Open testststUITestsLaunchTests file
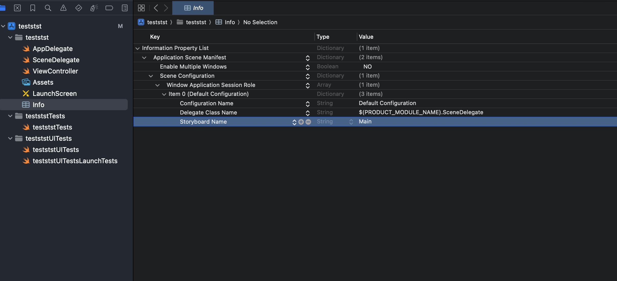This screenshot has height=281, width=617. (x=75, y=161)
